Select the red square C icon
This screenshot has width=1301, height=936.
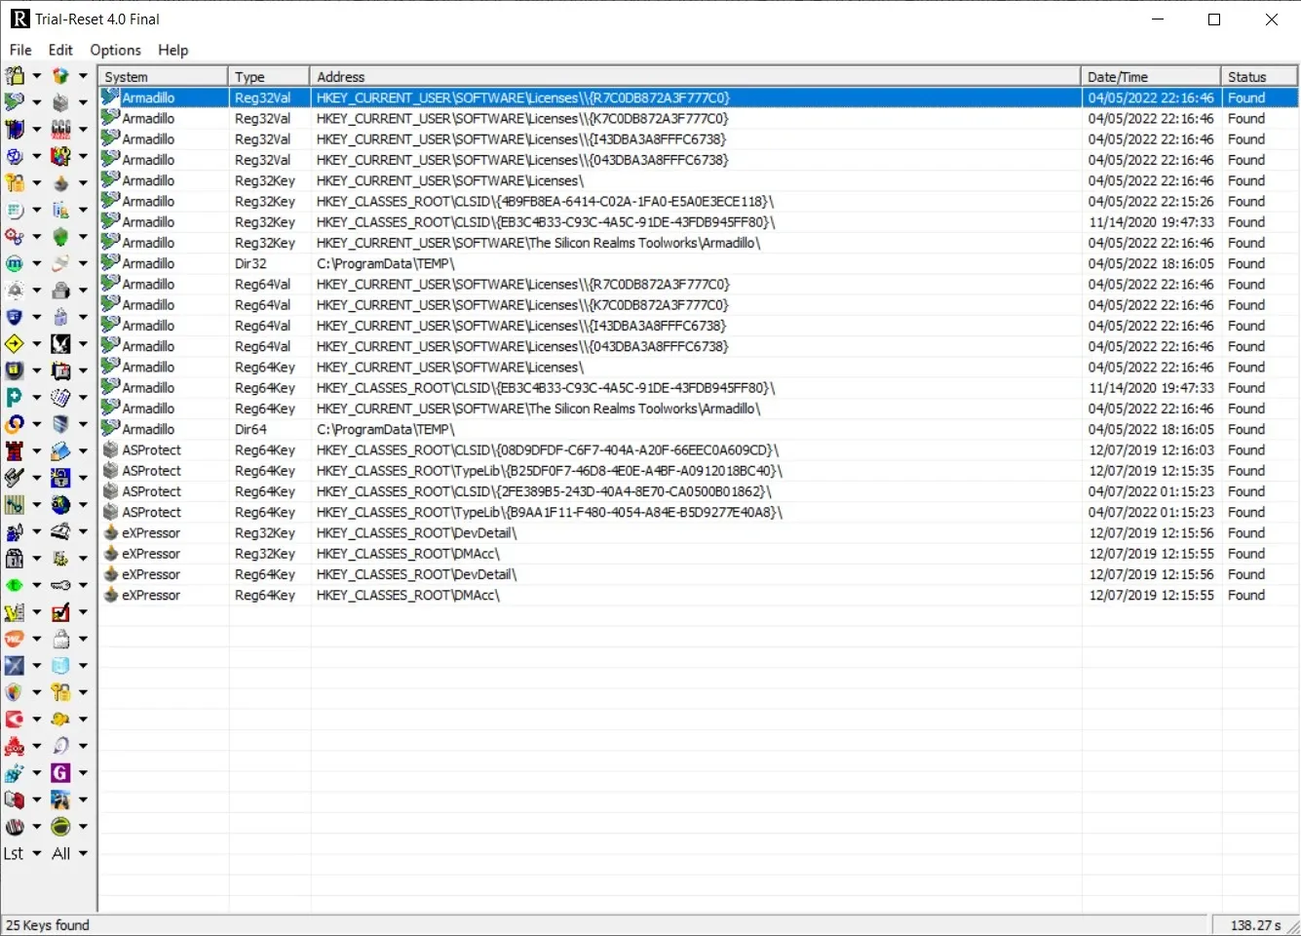tap(15, 720)
